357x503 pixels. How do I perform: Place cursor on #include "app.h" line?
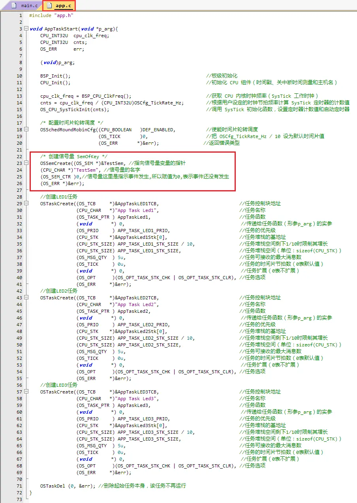(51, 15)
